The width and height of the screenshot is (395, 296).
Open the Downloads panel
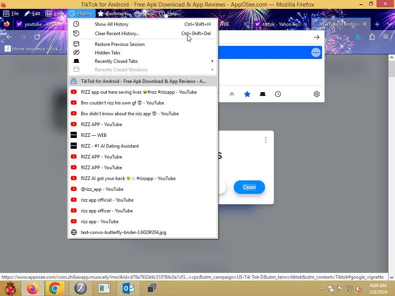[358, 37]
